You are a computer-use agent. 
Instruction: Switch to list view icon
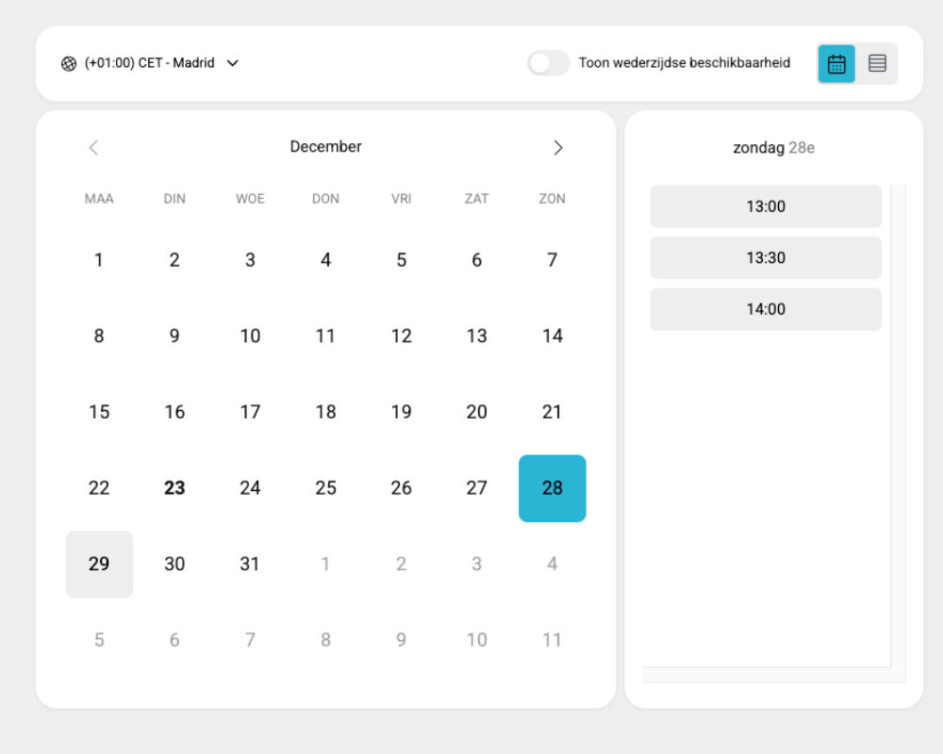(877, 64)
